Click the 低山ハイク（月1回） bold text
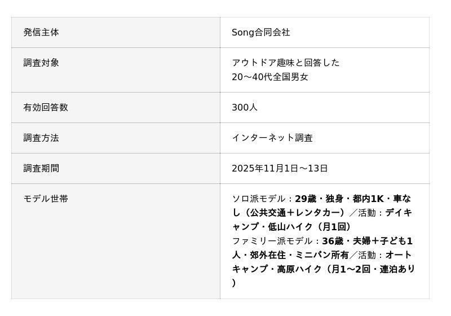This screenshot has width=451, height=316. [x=316, y=227]
